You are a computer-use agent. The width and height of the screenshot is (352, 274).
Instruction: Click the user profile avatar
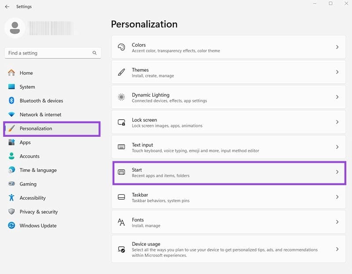[15, 28]
